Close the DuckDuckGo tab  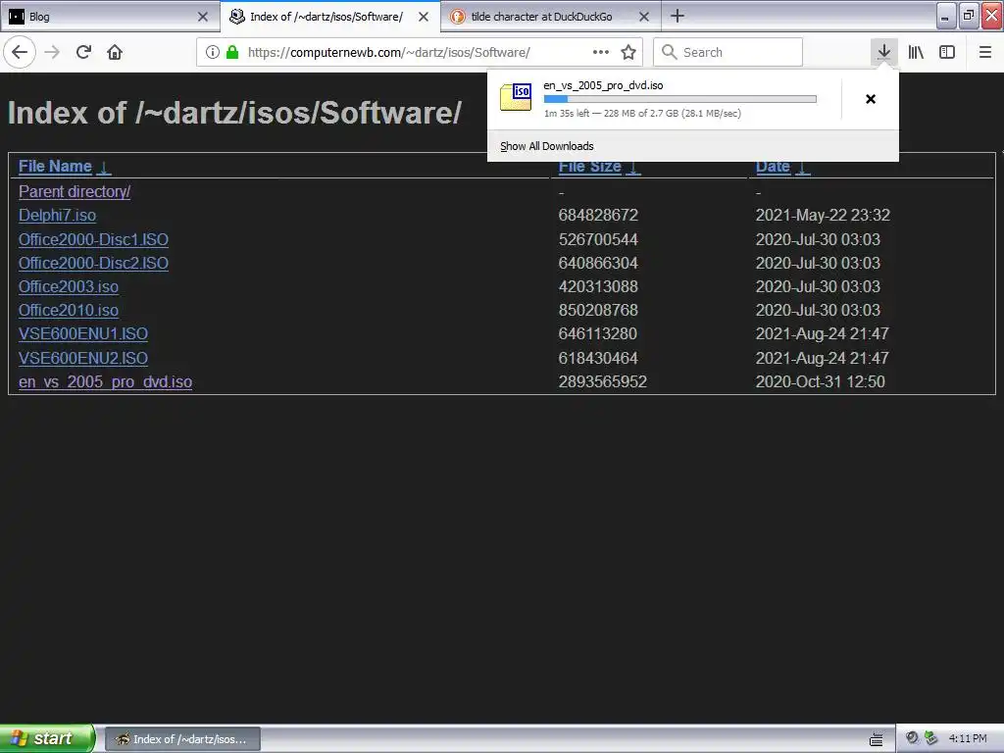click(x=644, y=17)
